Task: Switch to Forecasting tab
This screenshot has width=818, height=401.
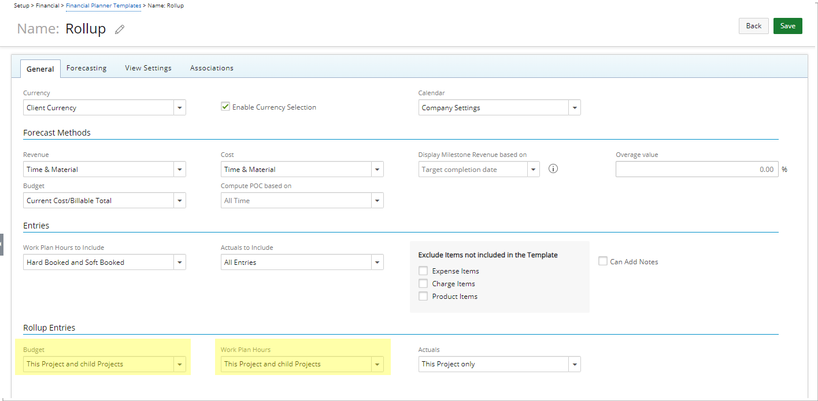Action: [87, 68]
